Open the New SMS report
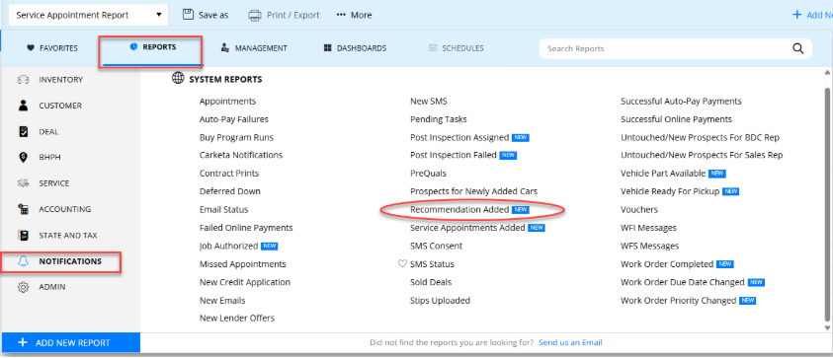The height and width of the screenshot is (358, 833). point(429,102)
